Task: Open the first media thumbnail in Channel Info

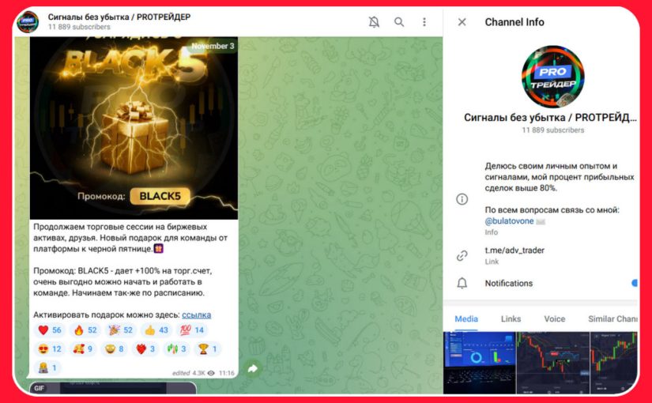Action: 479,362
